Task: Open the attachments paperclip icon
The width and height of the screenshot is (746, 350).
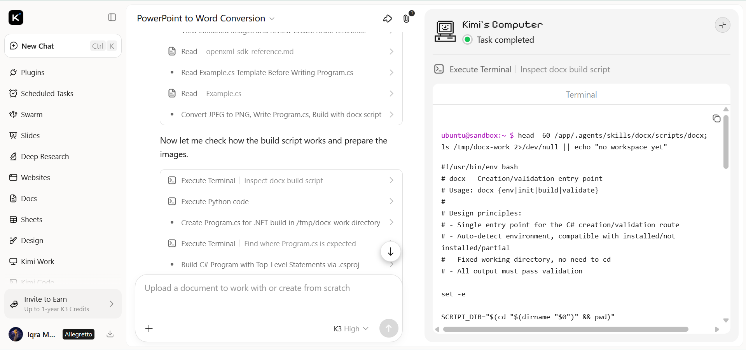Action: click(406, 19)
